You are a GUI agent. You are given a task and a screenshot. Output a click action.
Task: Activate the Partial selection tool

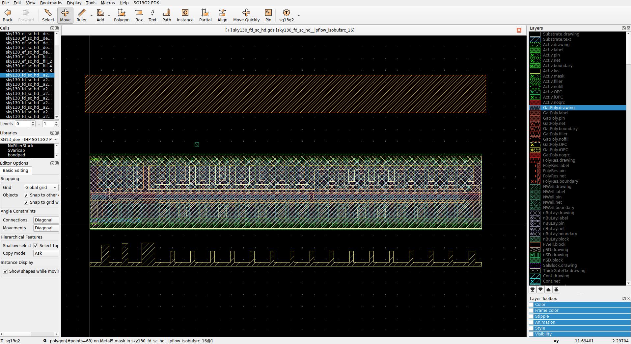coord(205,15)
